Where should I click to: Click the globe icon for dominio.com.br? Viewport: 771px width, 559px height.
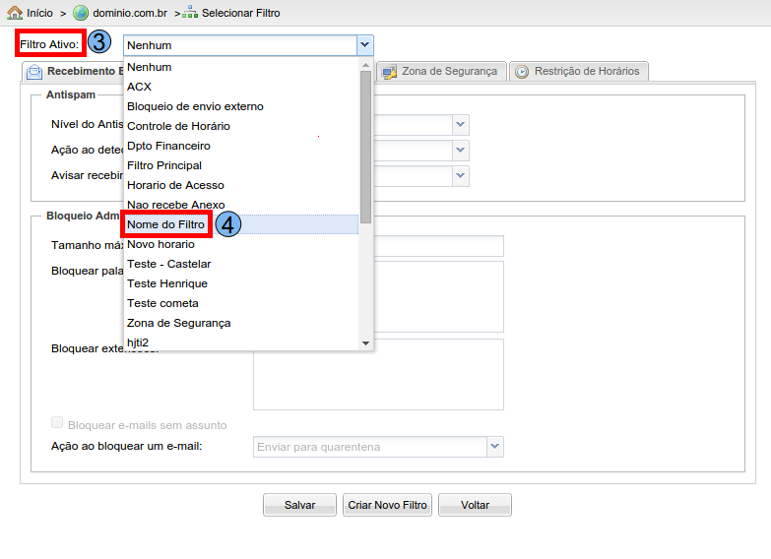pos(81,13)
